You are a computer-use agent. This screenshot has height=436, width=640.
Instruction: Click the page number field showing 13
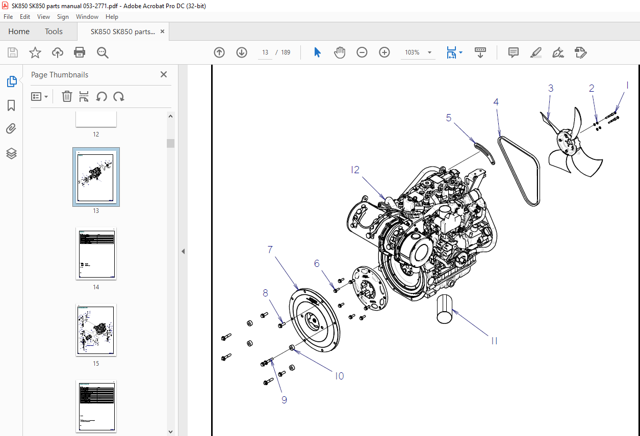(265, 52)
